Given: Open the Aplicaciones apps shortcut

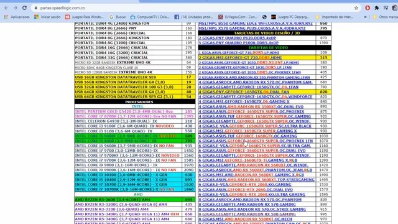Looking at the screenshot, I should (x=17, y=17).
